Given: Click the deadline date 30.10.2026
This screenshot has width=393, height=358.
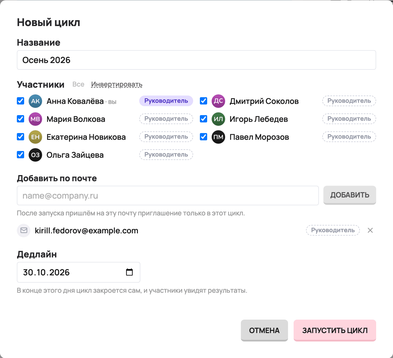Looking at the screenshot, I should [46, 272].
